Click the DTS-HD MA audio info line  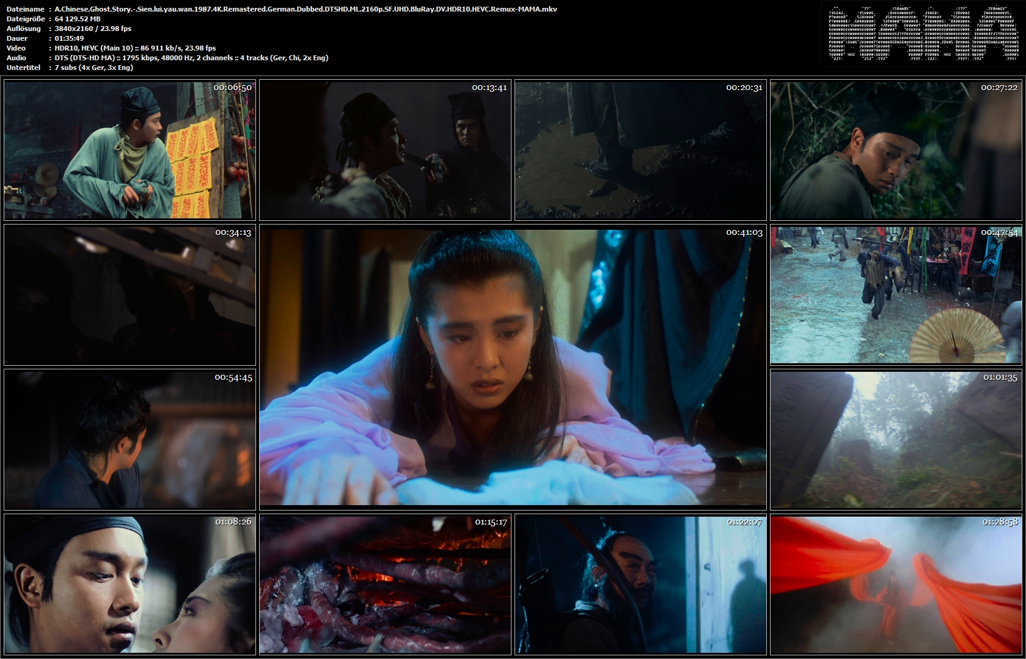point(192,58)
